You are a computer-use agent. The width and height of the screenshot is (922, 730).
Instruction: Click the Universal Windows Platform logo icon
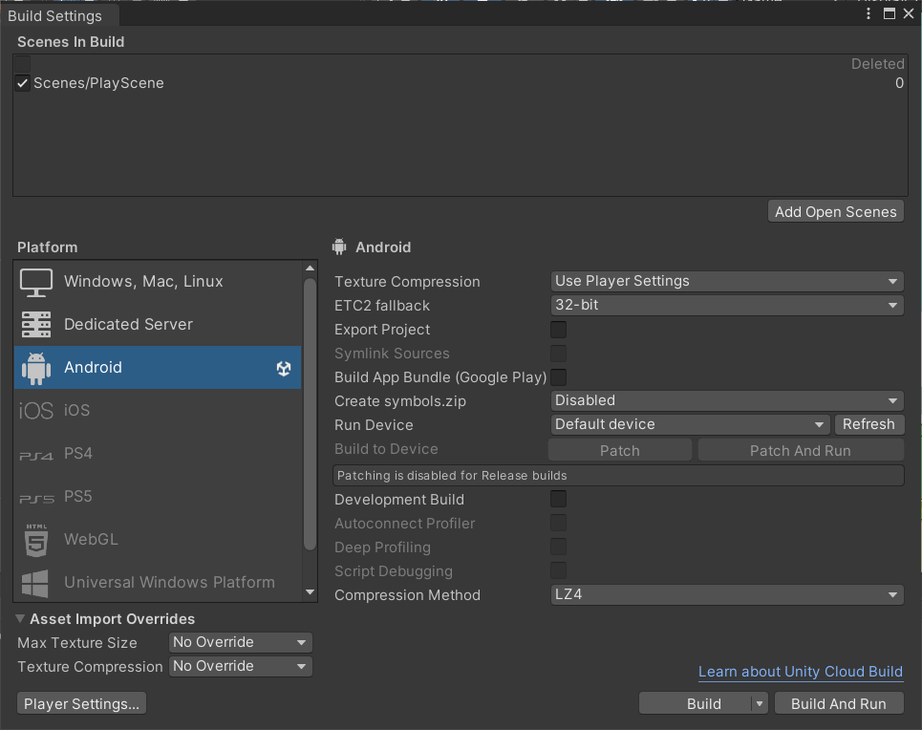click(x=35, y=584)
